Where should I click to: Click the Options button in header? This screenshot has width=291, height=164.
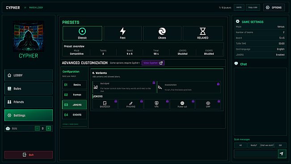[x=274, y=8]
